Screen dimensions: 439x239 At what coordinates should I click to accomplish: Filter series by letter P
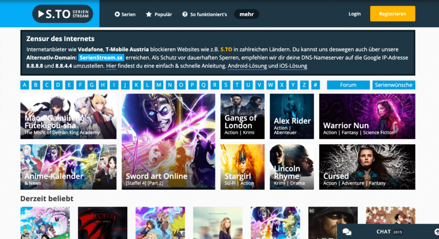[192, 85]
